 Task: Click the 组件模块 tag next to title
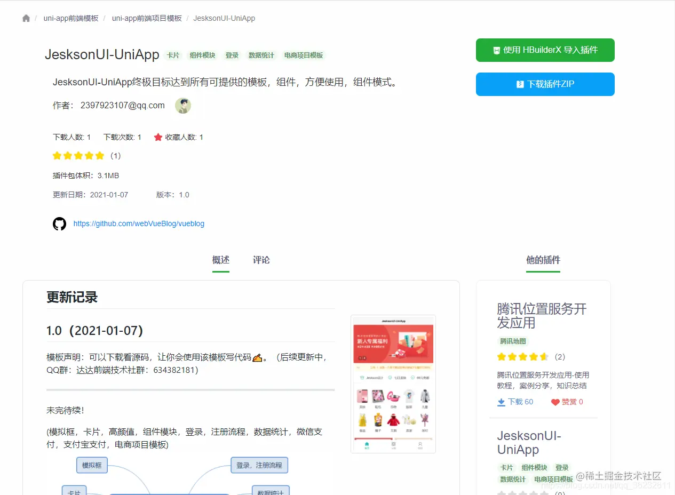pos(202,55)
